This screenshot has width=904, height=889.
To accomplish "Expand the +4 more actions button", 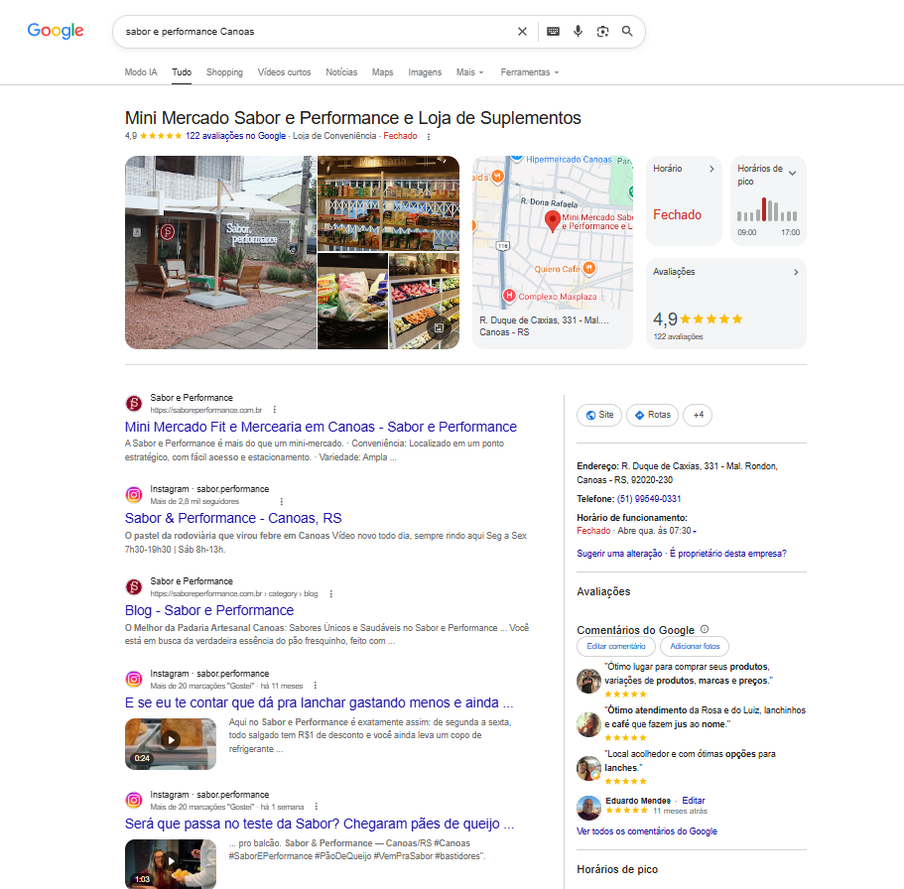I will point(698,415).
